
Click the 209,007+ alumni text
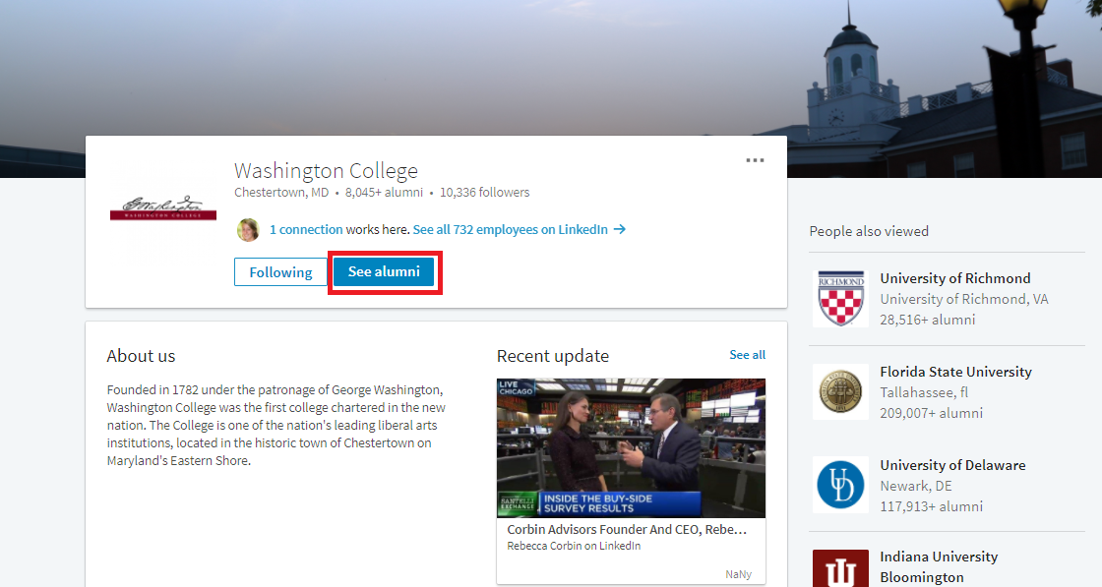(x=931, y=413)
